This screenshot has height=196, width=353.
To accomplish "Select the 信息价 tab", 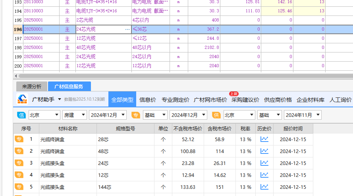I will point(147,99).
